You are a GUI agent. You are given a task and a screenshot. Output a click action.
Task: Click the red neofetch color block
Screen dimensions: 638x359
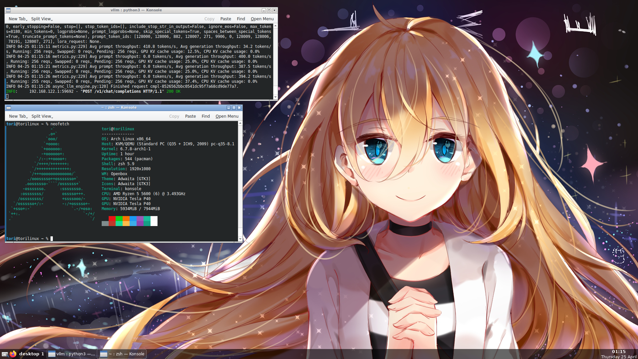pyautogui.click(x=112, y=221)
